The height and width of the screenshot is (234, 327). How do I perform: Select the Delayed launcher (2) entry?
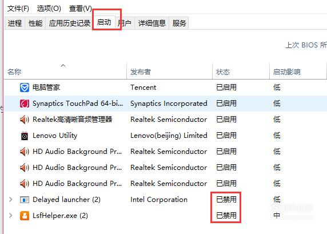point(66,200)
